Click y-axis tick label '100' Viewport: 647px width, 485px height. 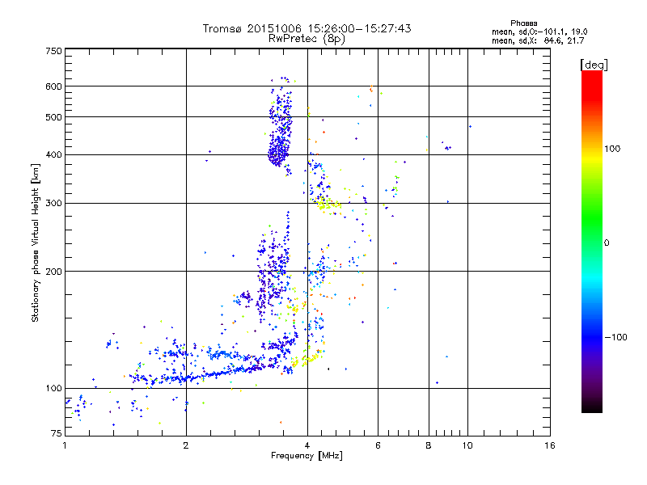click(53, 388)
